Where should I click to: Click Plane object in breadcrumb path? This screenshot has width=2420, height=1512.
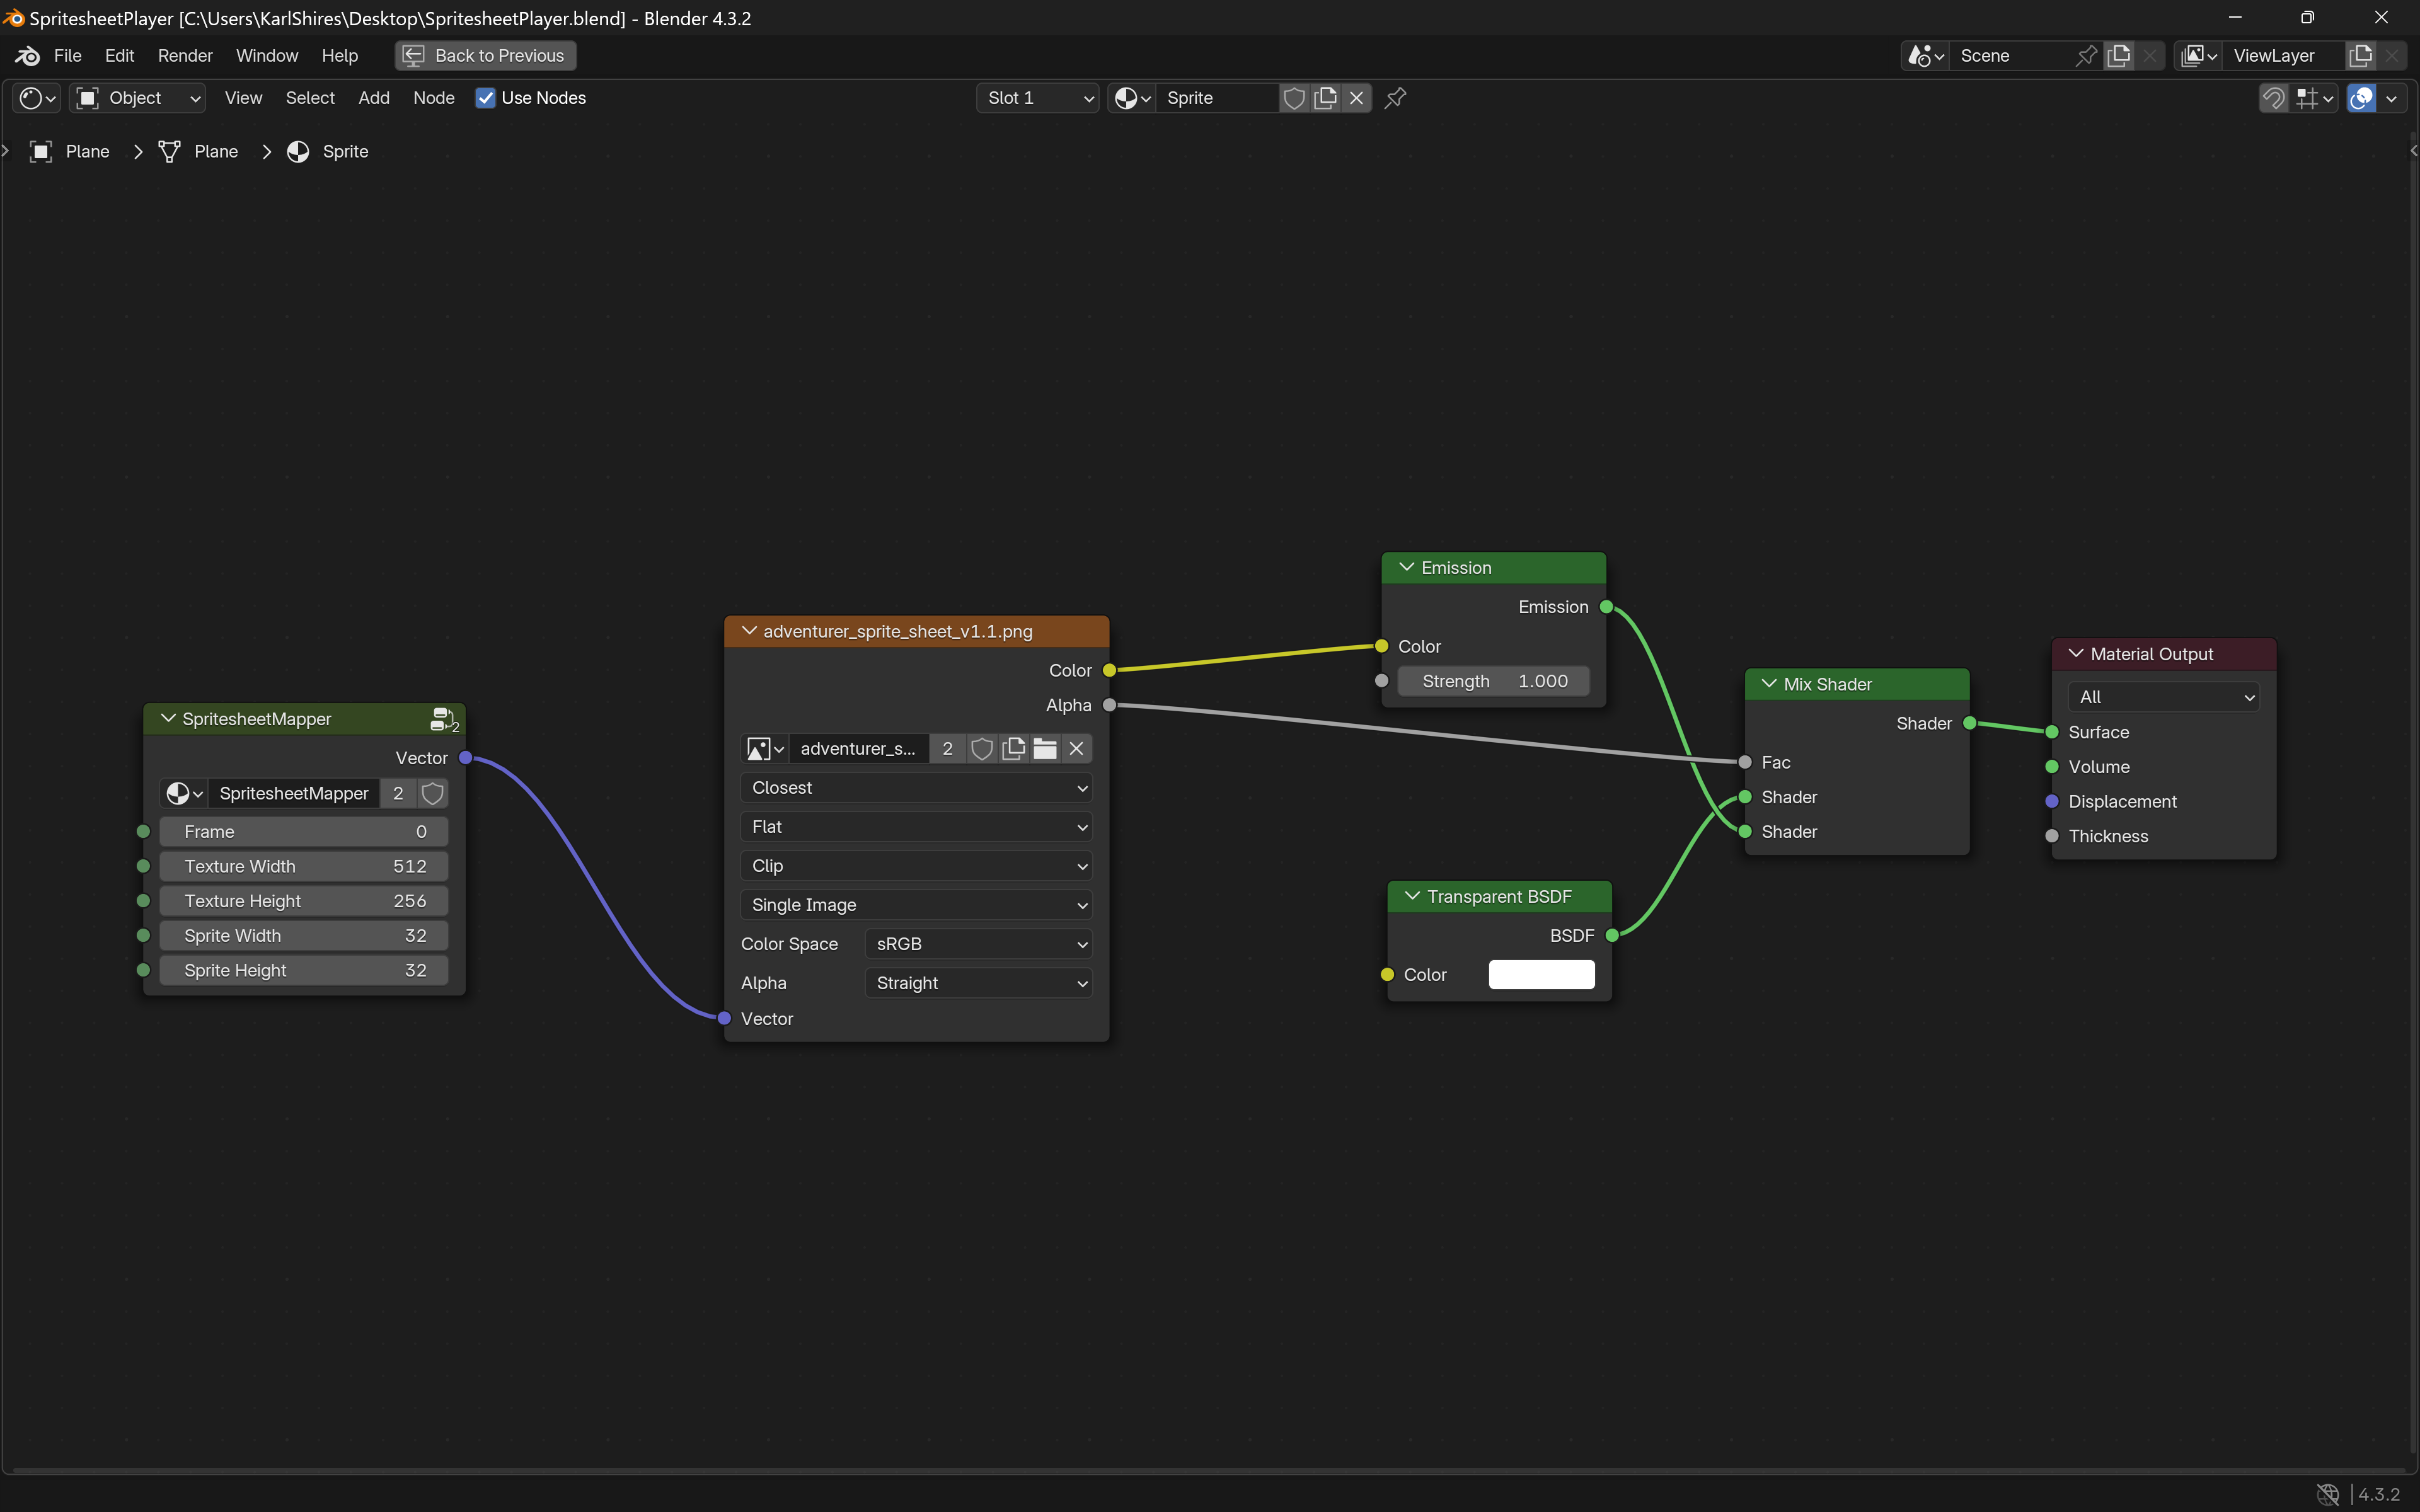coord(70,152)
